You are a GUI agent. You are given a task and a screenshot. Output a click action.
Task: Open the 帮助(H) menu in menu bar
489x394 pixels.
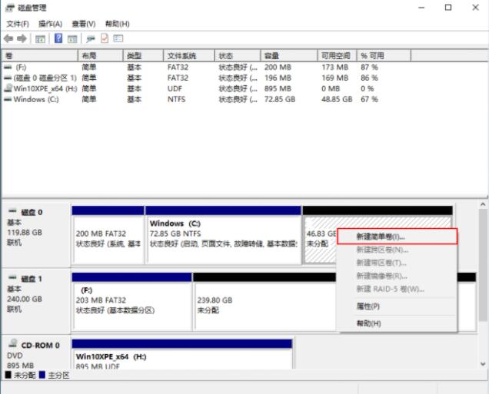coord(118,24)
